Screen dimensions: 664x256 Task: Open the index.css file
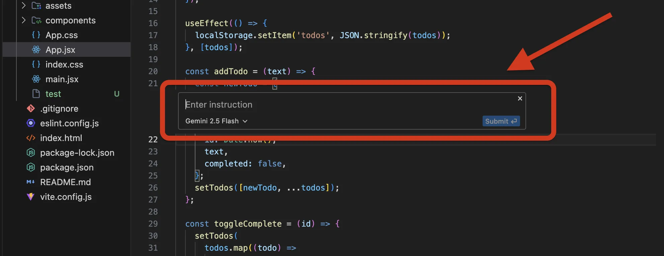coord(64,65)
